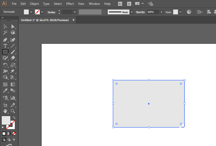
Task: Expand the fill color dropdown
Action: coord(31,12)
